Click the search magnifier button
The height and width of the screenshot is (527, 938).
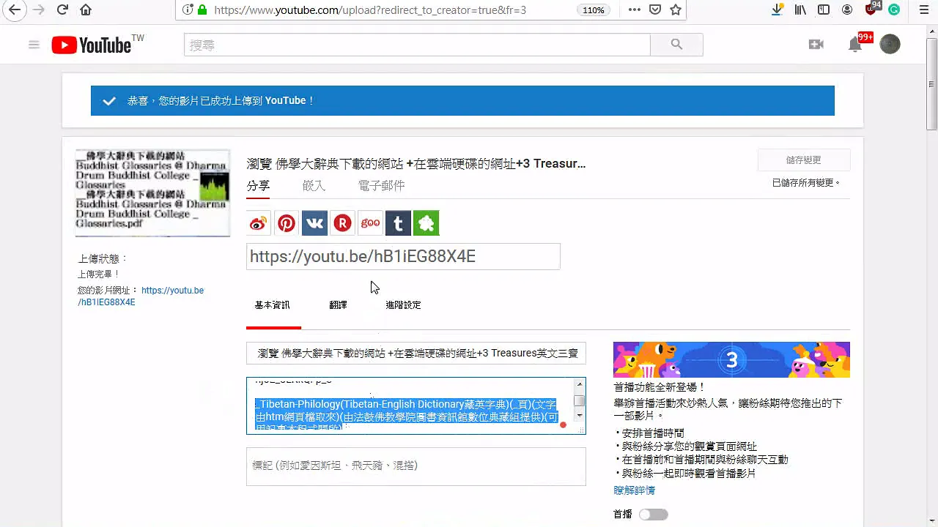[676, 45]
